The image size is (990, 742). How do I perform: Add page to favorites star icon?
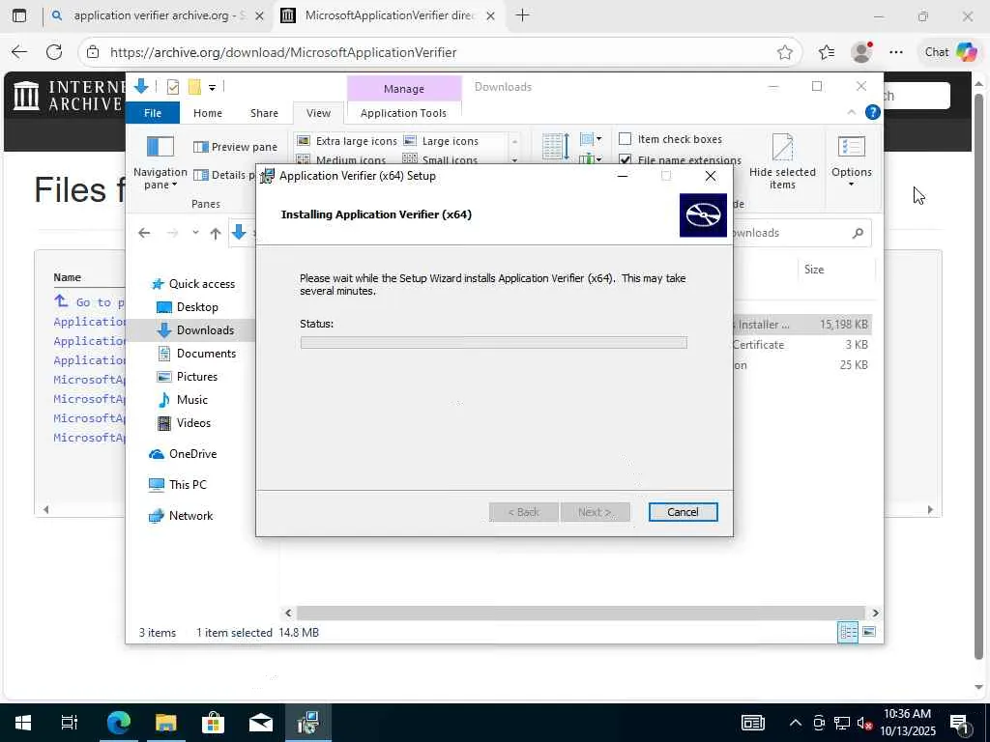pos(785,52)
